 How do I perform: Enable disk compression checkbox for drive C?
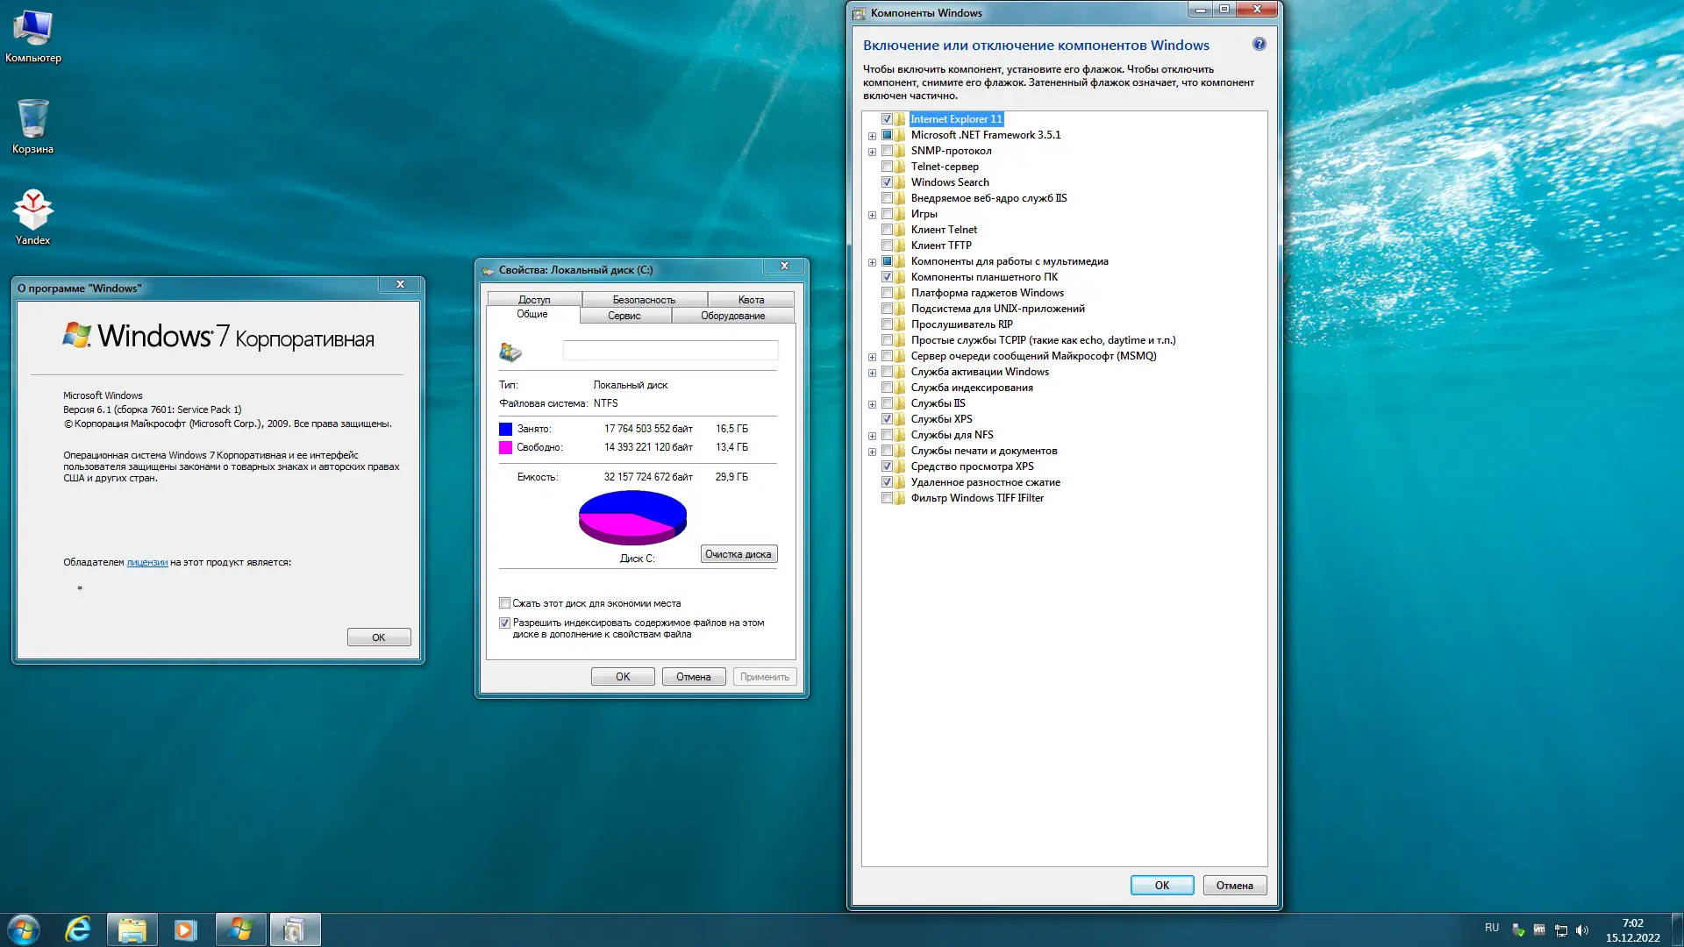click(504, 603)
